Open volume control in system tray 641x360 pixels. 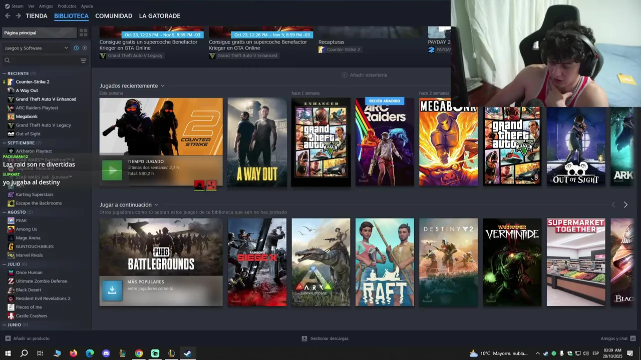tap(585, 353)
